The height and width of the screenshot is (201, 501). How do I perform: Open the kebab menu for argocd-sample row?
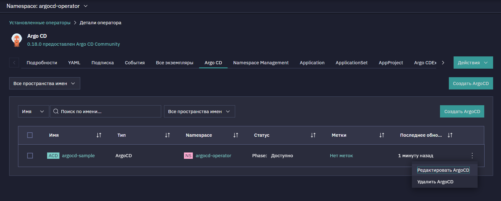[472, 155]
